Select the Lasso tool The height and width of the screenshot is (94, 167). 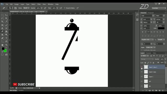(x=2, y=19)
